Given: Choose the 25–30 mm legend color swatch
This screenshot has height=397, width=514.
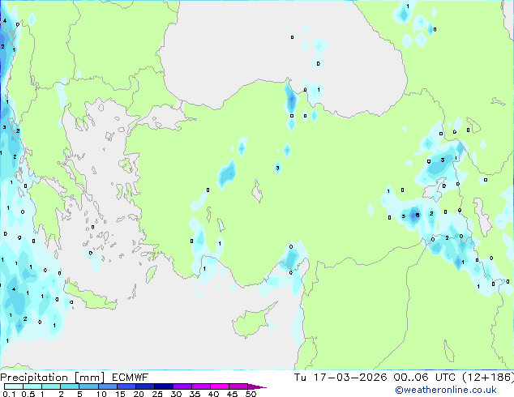Looking at the screenshot, I should click(163, 386).
